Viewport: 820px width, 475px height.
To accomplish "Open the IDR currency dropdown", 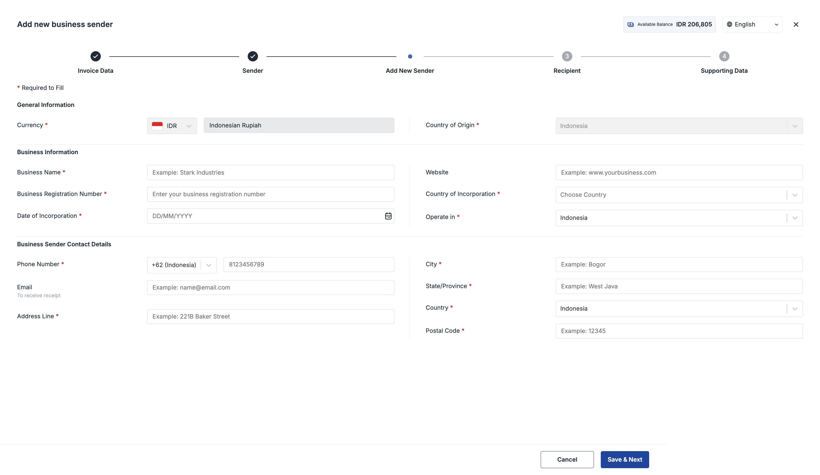I will (189, 126).
